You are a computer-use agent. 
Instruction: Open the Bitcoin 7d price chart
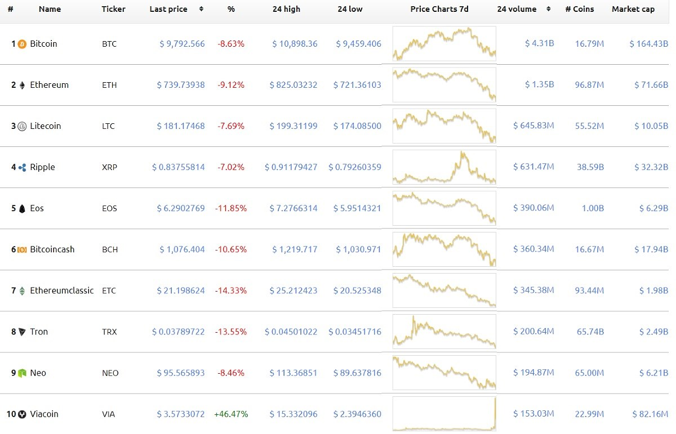pyautogui.click(x=444, y=43)
